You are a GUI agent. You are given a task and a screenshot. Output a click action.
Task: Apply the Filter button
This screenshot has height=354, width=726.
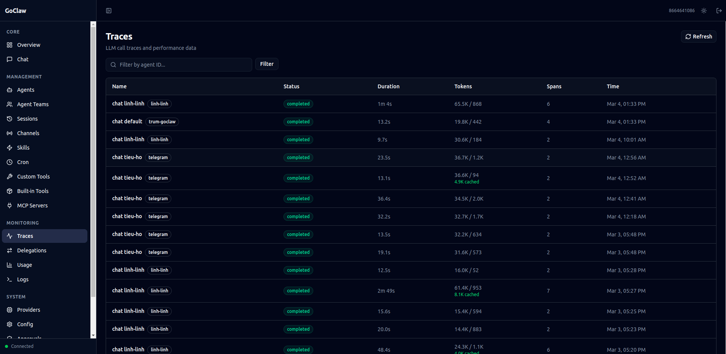tap(267, 64)
